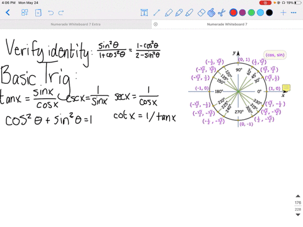
Task: Redo the last undone action
Action: [61, 13]
